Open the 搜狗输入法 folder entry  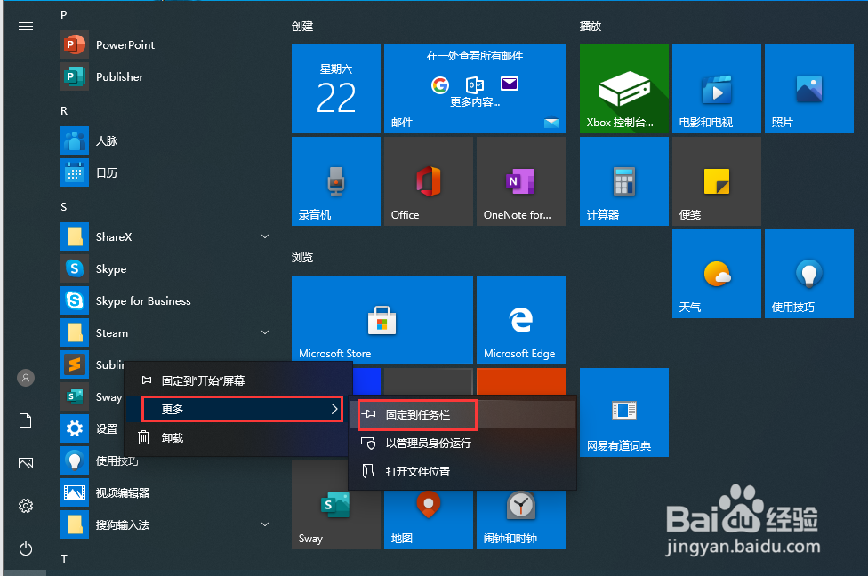[x=166, y=524]
